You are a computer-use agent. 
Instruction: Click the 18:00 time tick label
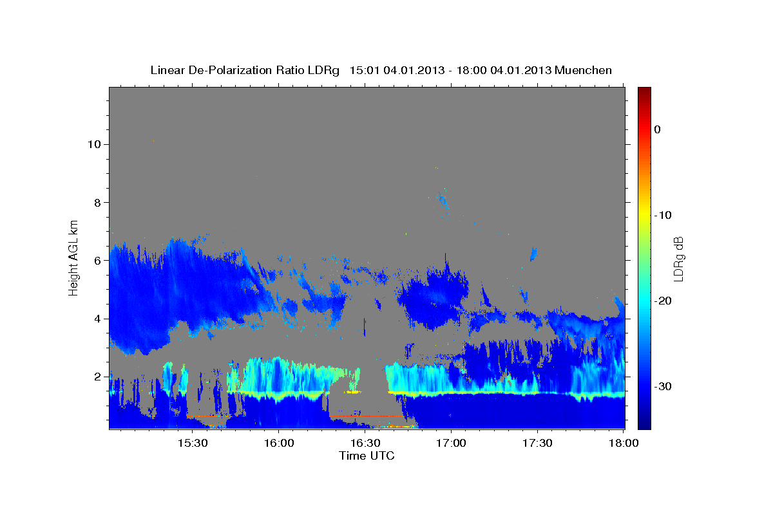(x=623, y=444)
